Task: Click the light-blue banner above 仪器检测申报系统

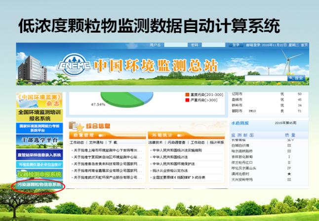Action: click(x=40, y=165)
